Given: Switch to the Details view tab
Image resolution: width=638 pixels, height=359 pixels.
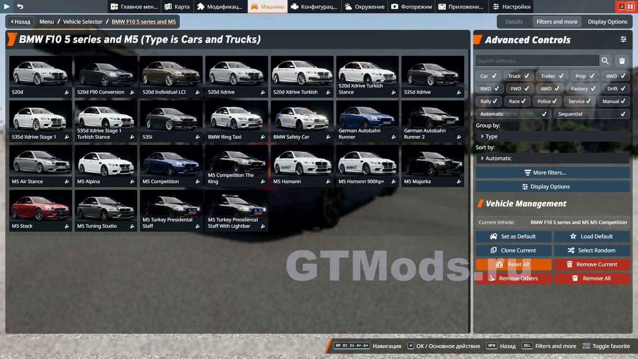Looking at the screenshot, I should tap(514, 22).
